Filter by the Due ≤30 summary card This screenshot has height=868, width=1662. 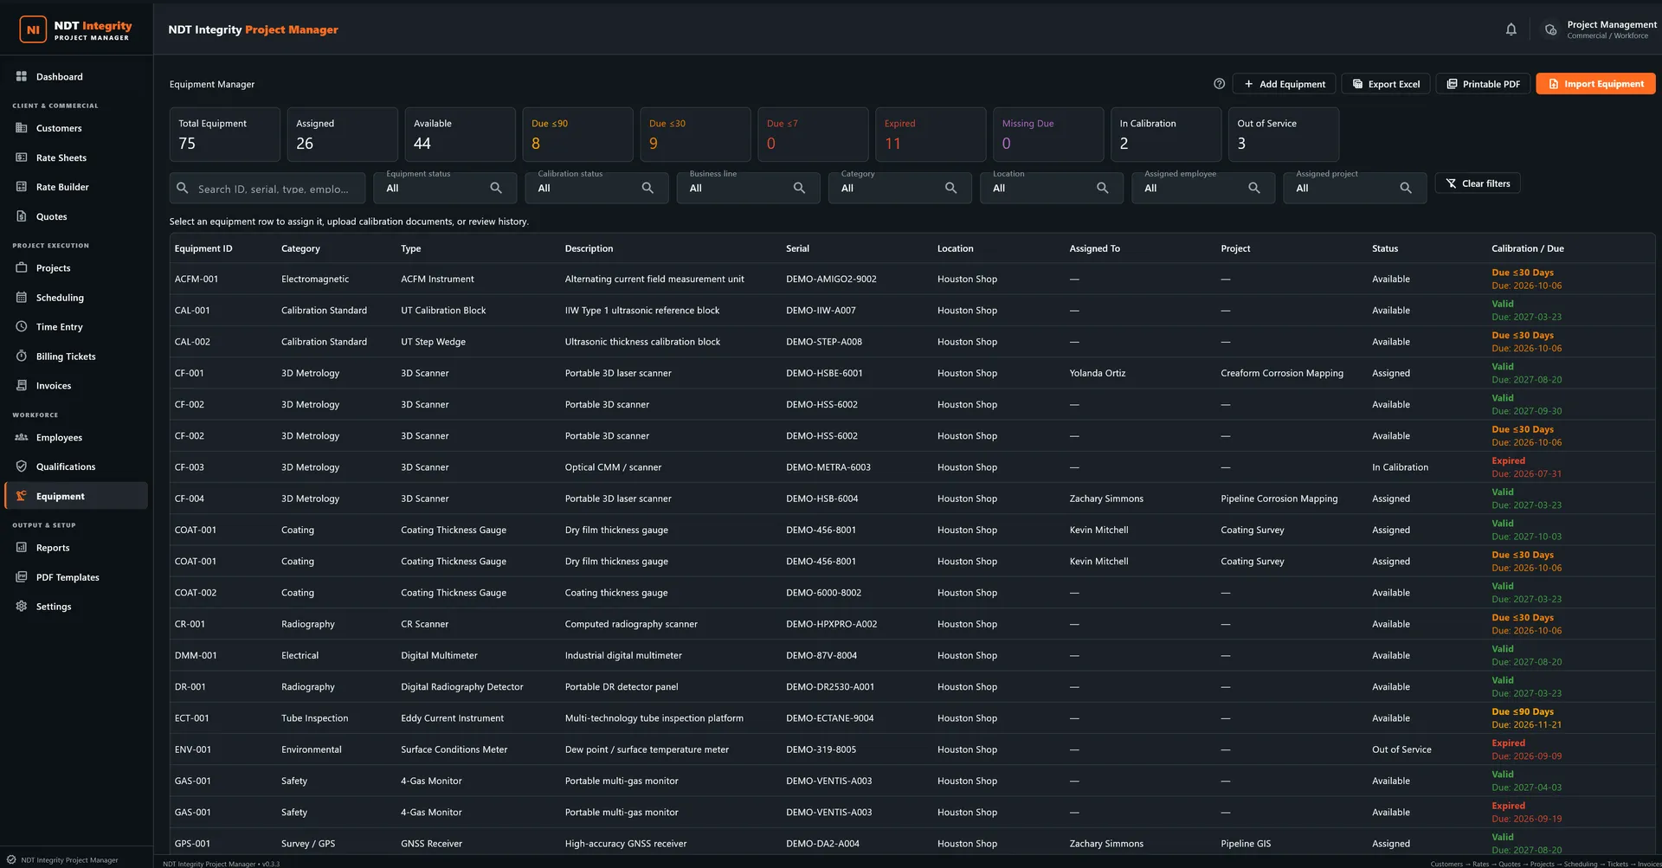click(695, 134)
